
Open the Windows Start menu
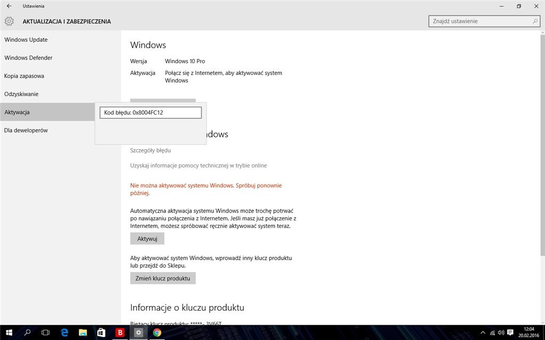(x=9, y=333)
